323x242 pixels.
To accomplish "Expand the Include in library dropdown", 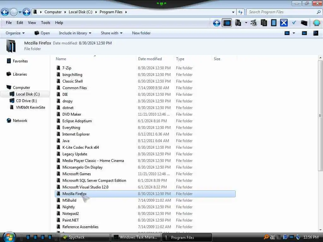I will 75,33.
